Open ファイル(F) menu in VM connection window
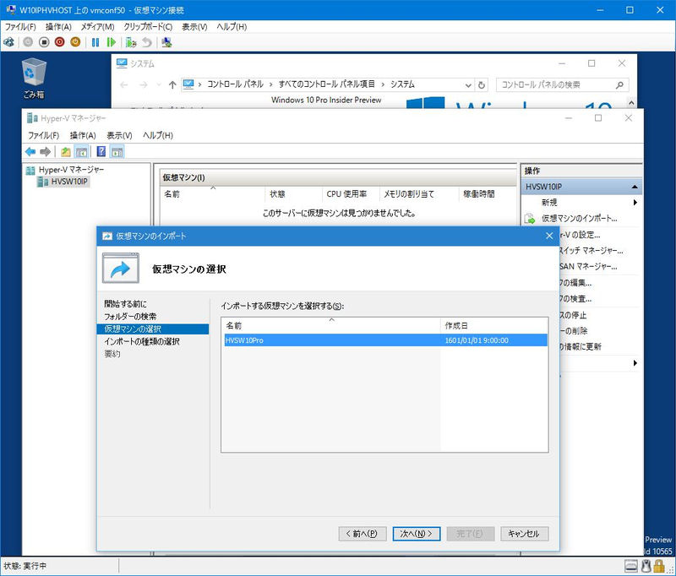 (x=20, y=27)
